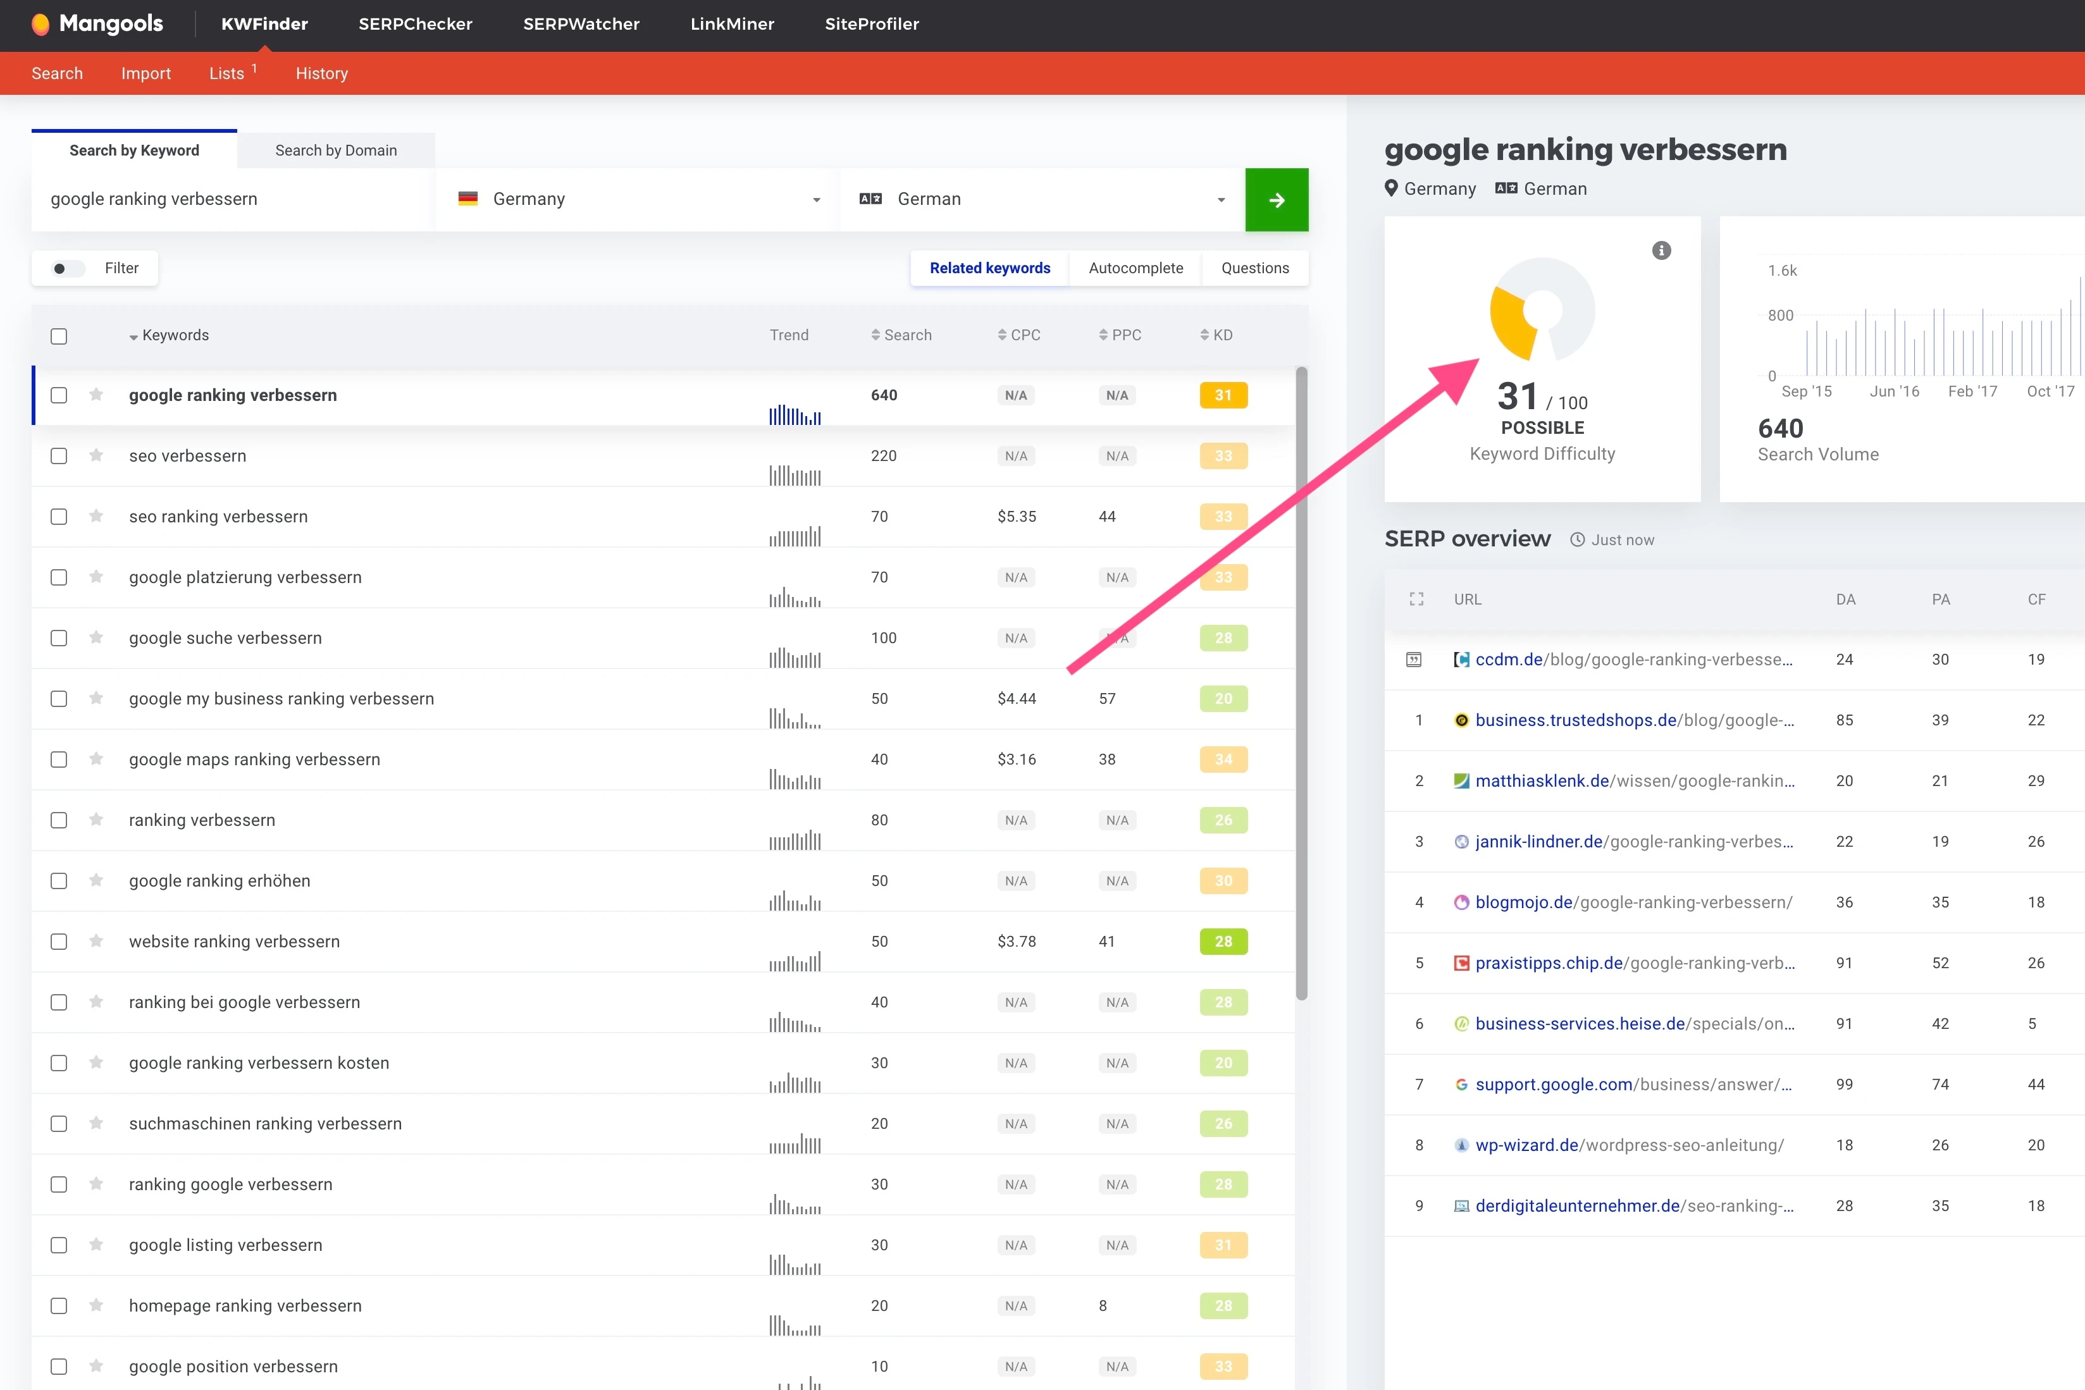The width and height of the screenshot is (2085, 1390).
Task: Click inside the keyword search input field
Action: [x=230, y=199]
